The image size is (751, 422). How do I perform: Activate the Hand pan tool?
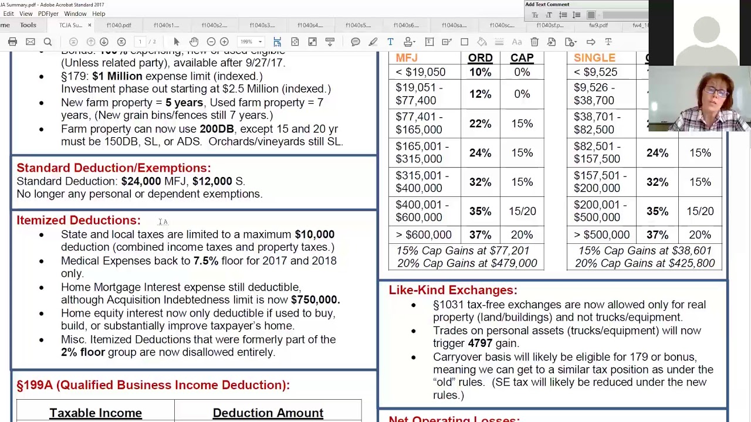pos(194,42)
